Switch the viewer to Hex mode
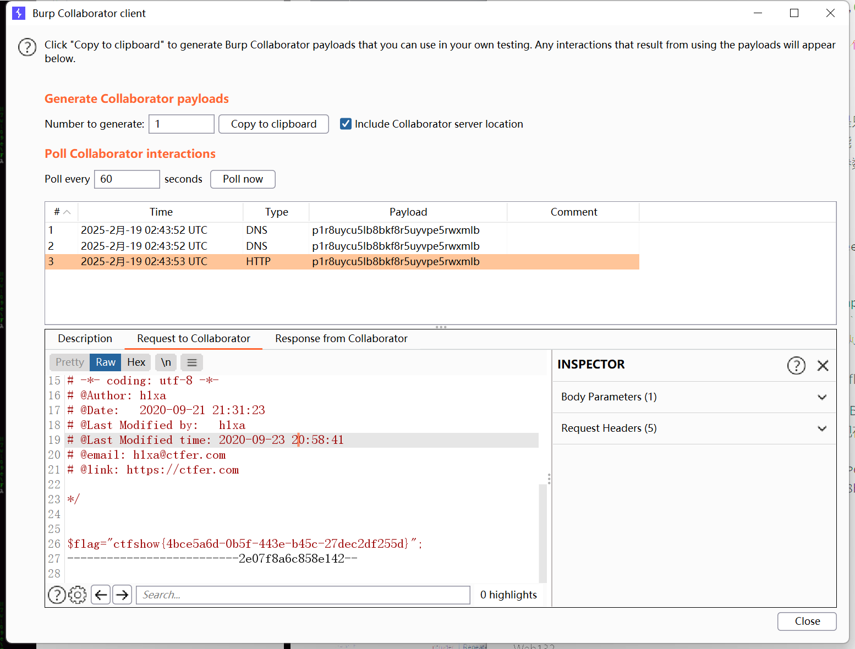The image size is (855, 649). pyautogui.click(x=136, y=362)
